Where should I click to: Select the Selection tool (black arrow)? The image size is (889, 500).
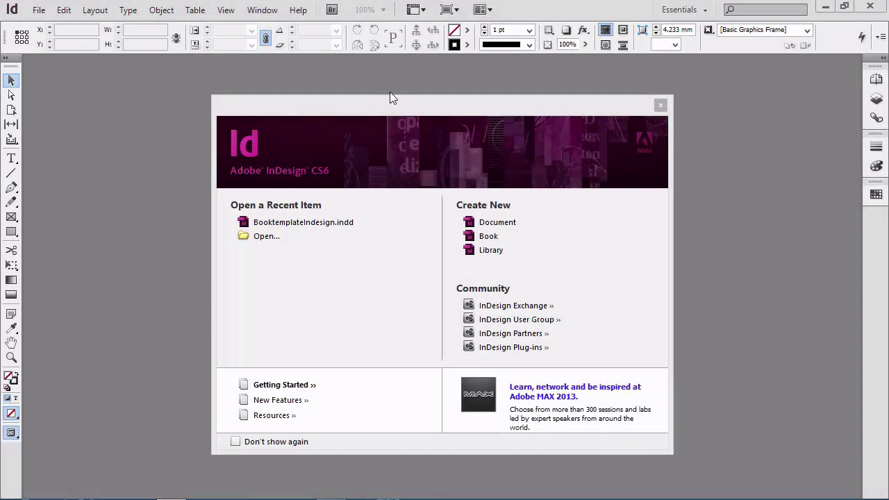(11, 81)
